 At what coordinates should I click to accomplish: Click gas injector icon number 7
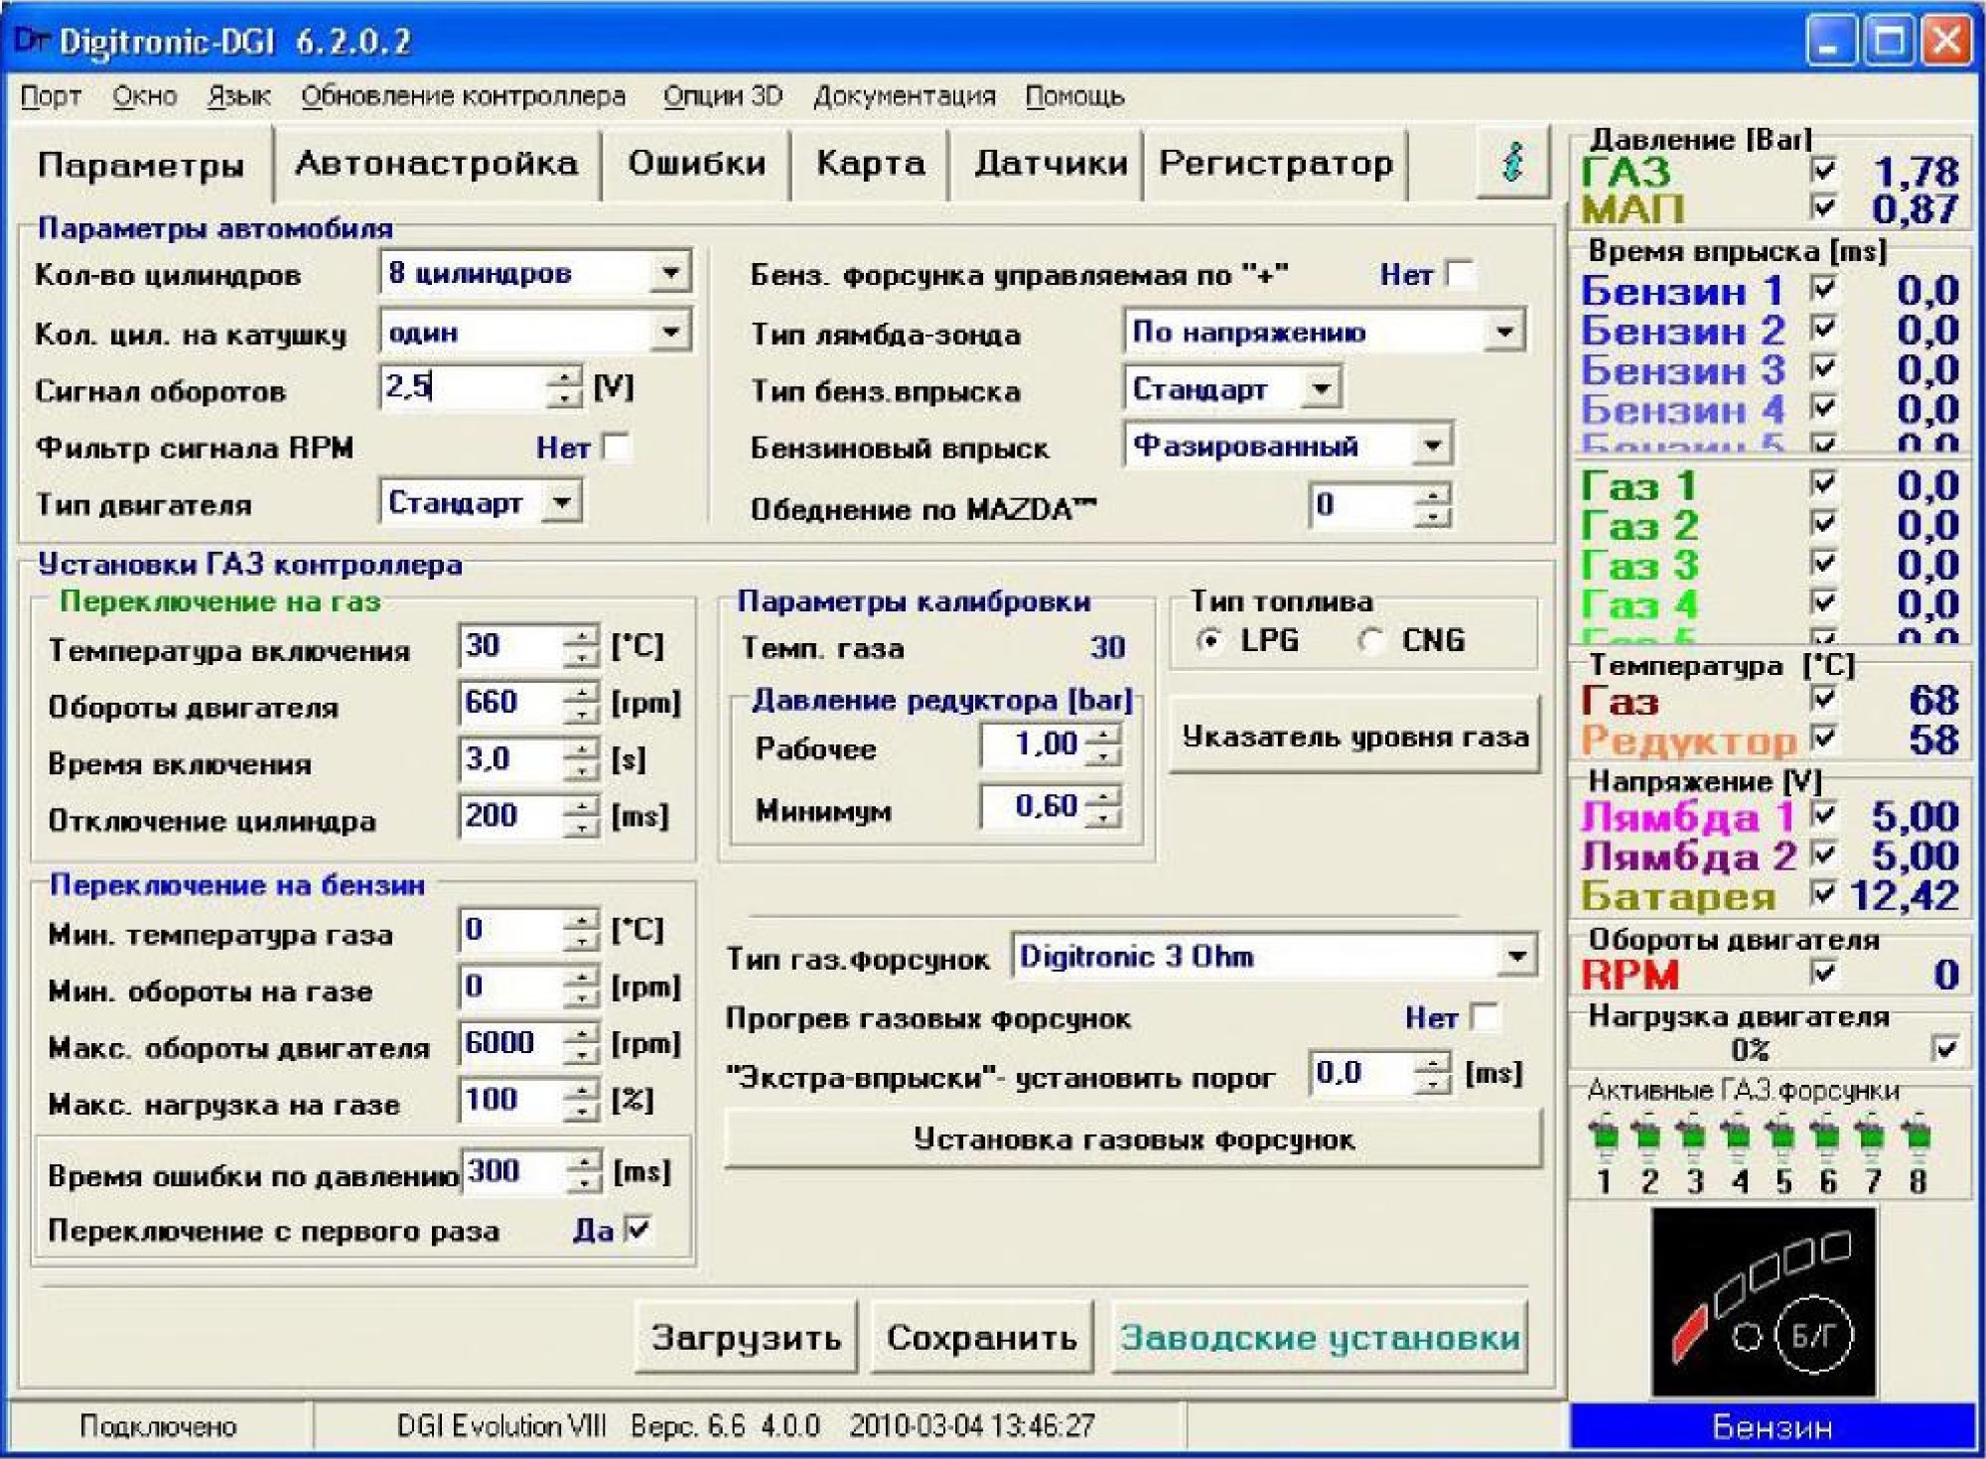point(1872,1137)
